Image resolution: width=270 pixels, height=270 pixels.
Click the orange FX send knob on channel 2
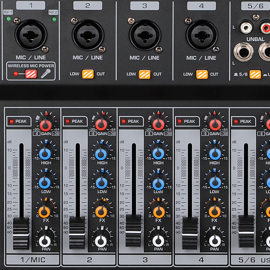(x=101, y=211)
